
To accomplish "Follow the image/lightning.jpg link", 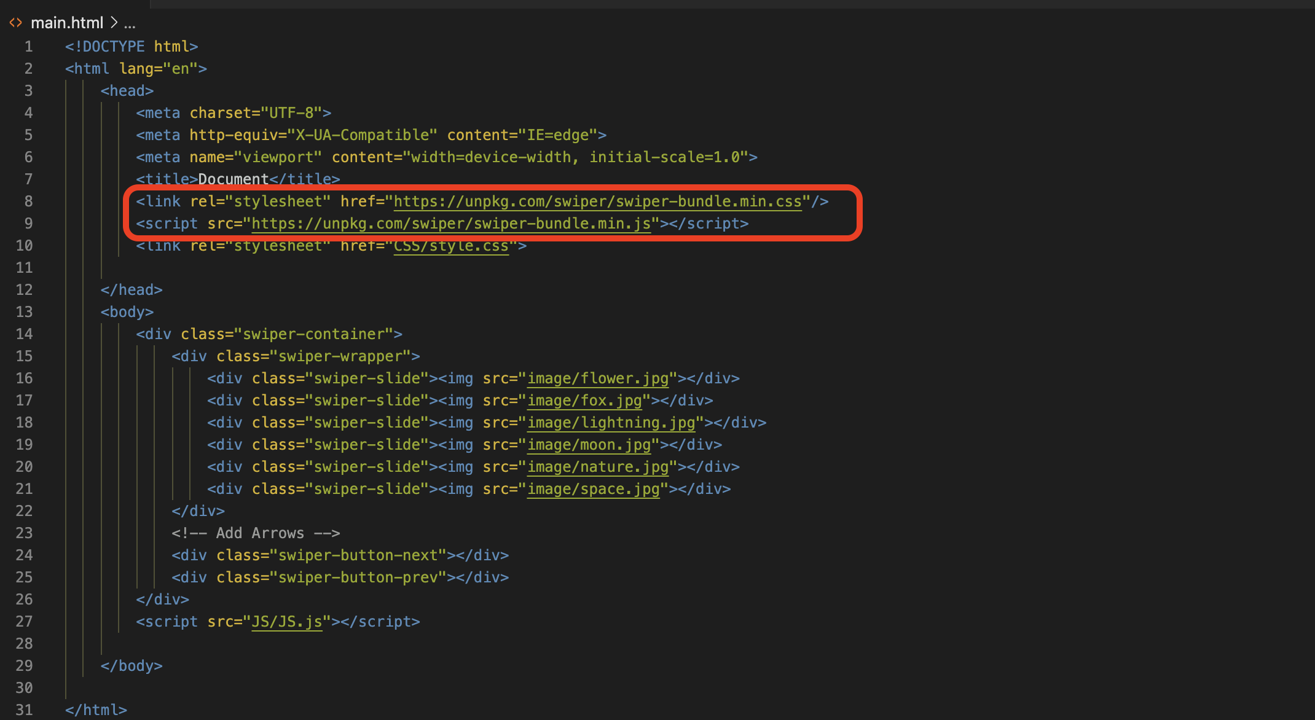I will [611, 423].
